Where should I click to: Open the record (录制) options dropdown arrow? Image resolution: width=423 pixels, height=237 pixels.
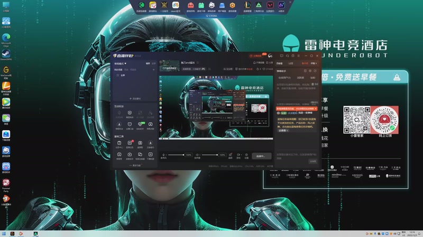(x=241, y=155)
